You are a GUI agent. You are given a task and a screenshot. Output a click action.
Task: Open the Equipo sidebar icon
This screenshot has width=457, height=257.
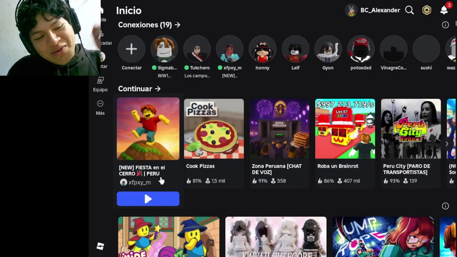[100, 81]
